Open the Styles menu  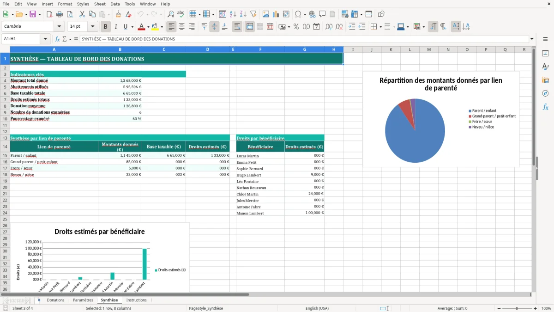[x=83, y=4]
